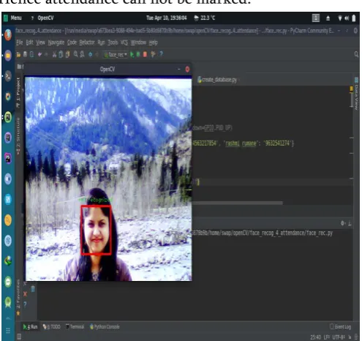This screenshot has height=341, width=362.
Task: Toggle the Data View side panel tab
Action: [x=356, y=94]
